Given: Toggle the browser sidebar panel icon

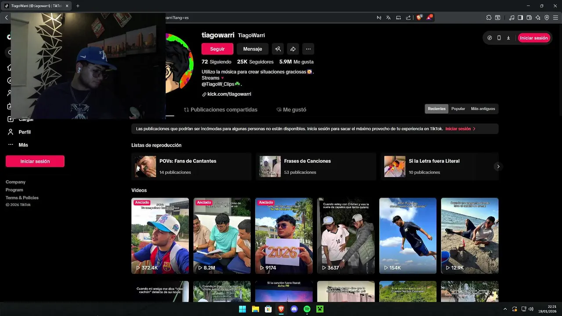Looking at the screenshot, I should [x=520, y=18].
